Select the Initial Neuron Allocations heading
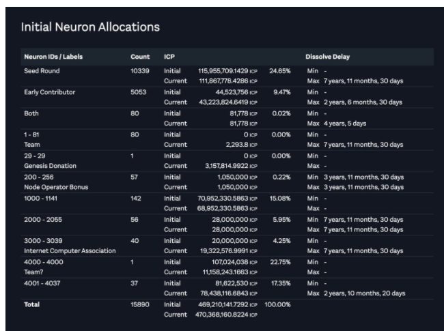This screenshot has height=331, width=444. click(x=90, y=27)
